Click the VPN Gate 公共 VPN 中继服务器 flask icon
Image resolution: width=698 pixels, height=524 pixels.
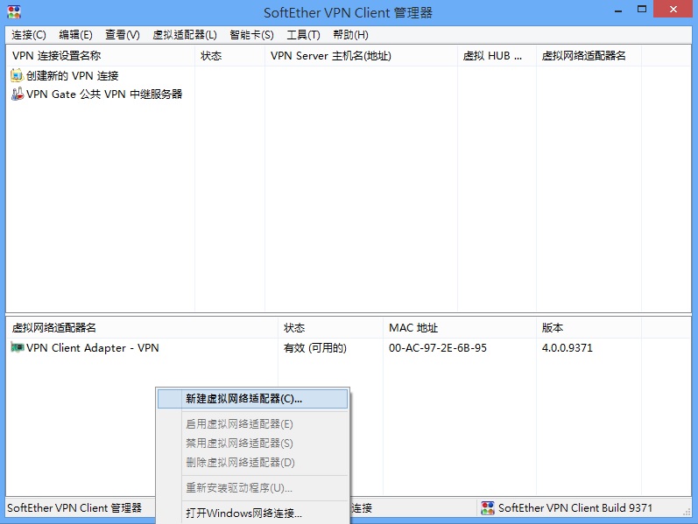tap(17, 94)
